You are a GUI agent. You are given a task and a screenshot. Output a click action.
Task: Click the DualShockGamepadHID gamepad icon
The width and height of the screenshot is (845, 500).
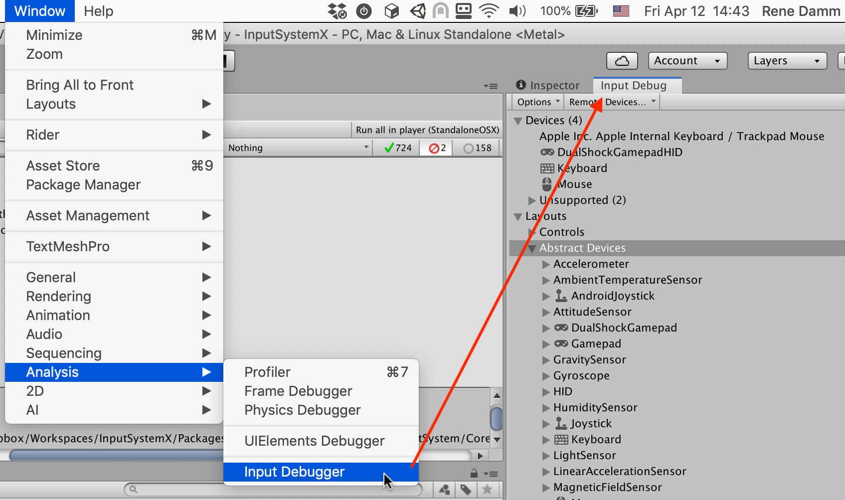point(547,152)
